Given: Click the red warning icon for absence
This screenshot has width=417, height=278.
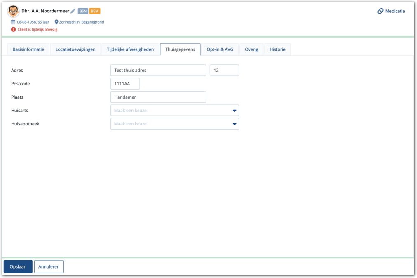Looking at the screenshot, I should pos(14,29).
